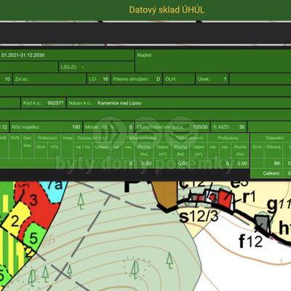291x291 pixels.
Task: Click deciduous tree symbol in dotted circle
Action: [135, 270]
